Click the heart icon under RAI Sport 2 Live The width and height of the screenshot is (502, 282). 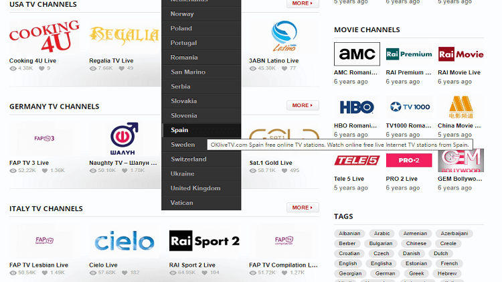(x=205, y=273)
